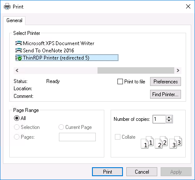Choose the Selection radio button
195x180 pixels.
[17, 127]
